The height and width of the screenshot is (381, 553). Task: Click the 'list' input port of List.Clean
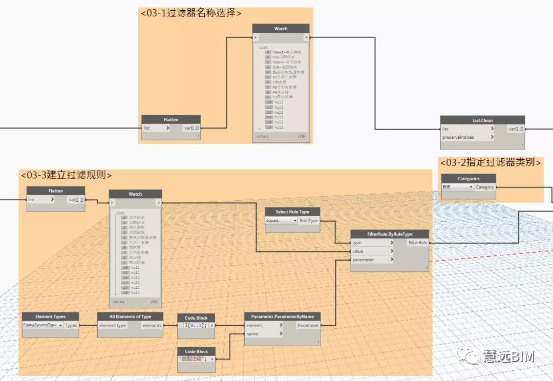[467, 129]
